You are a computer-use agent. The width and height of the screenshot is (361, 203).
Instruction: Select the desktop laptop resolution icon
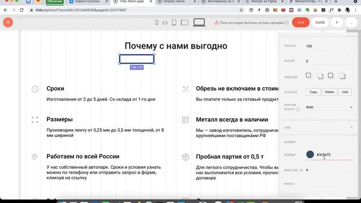click(199, 23)
